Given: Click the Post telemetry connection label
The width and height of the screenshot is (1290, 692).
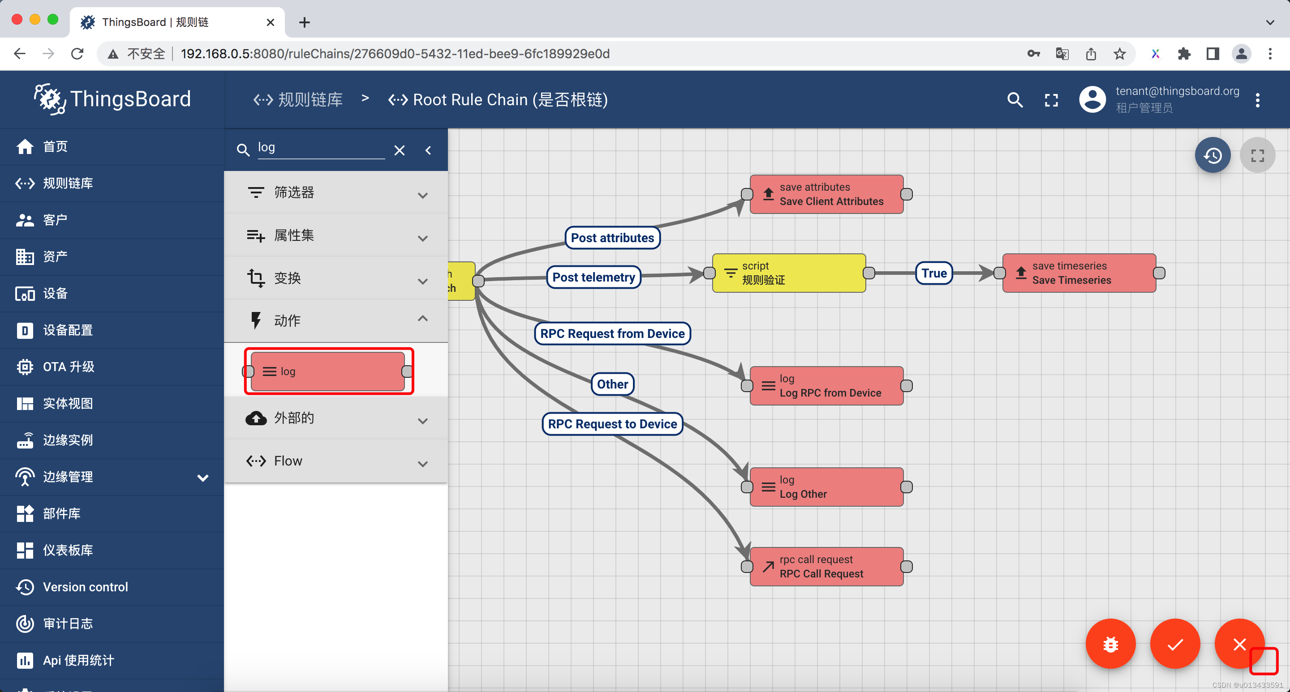Looking at the screenshot, I should [593, 277].
